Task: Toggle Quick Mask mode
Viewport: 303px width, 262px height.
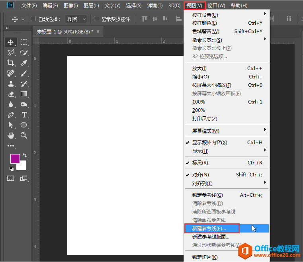Action: click(x=11, y=178)
